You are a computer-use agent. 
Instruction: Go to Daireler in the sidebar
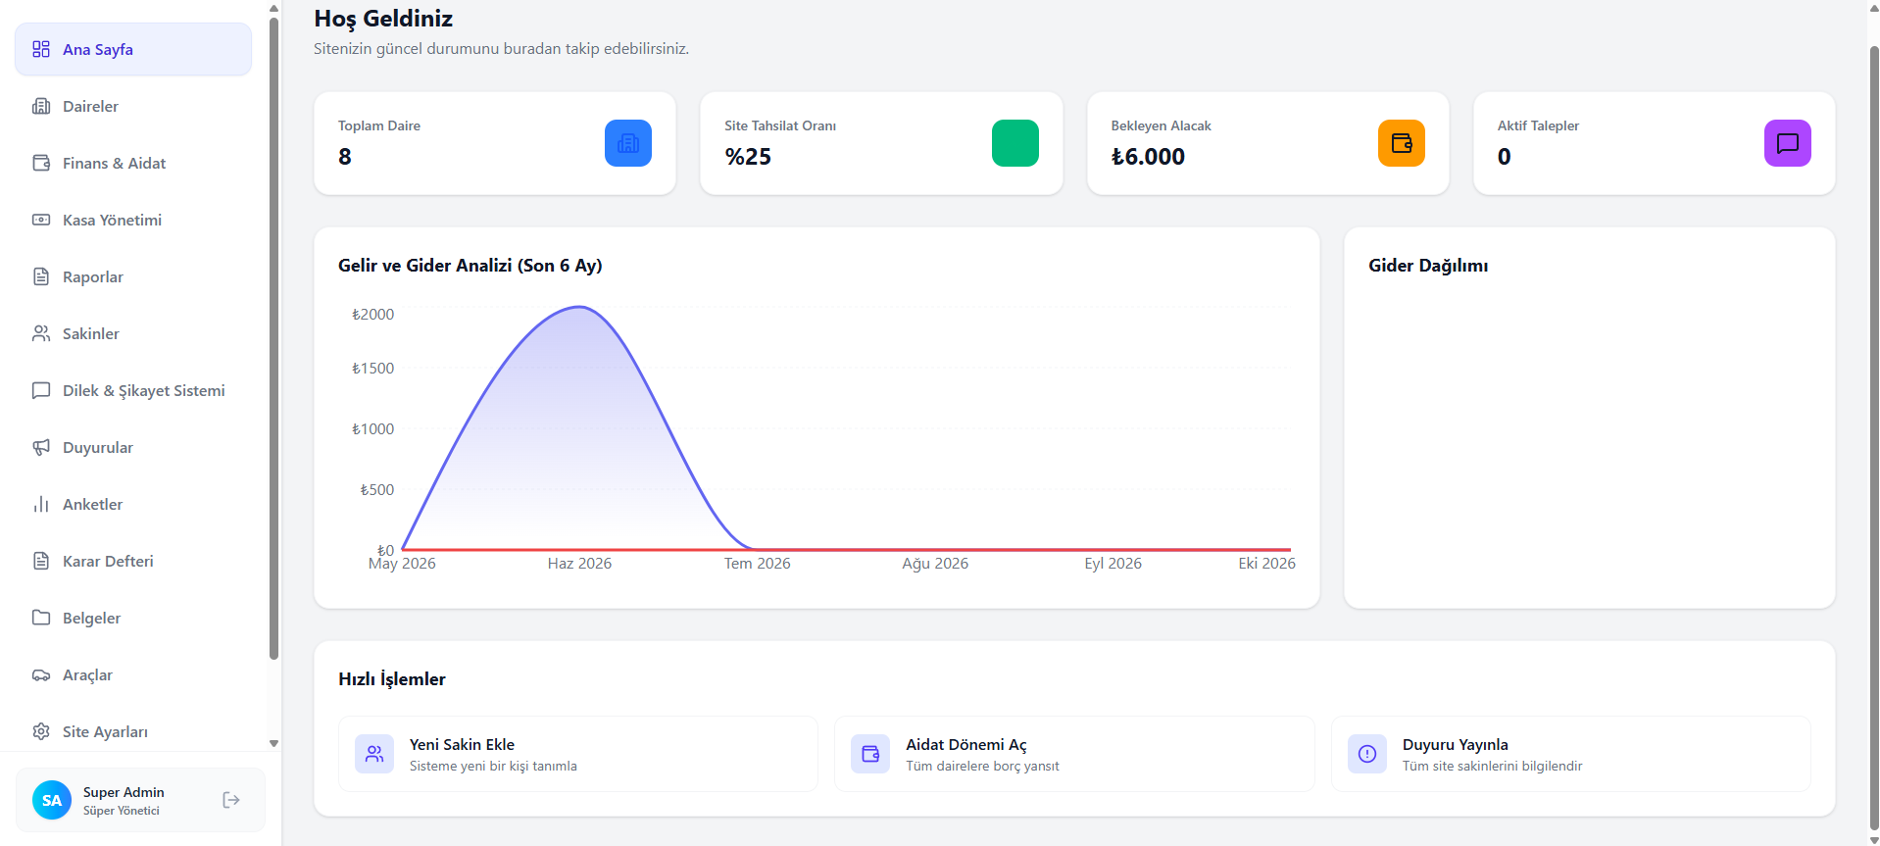(133, 106)
